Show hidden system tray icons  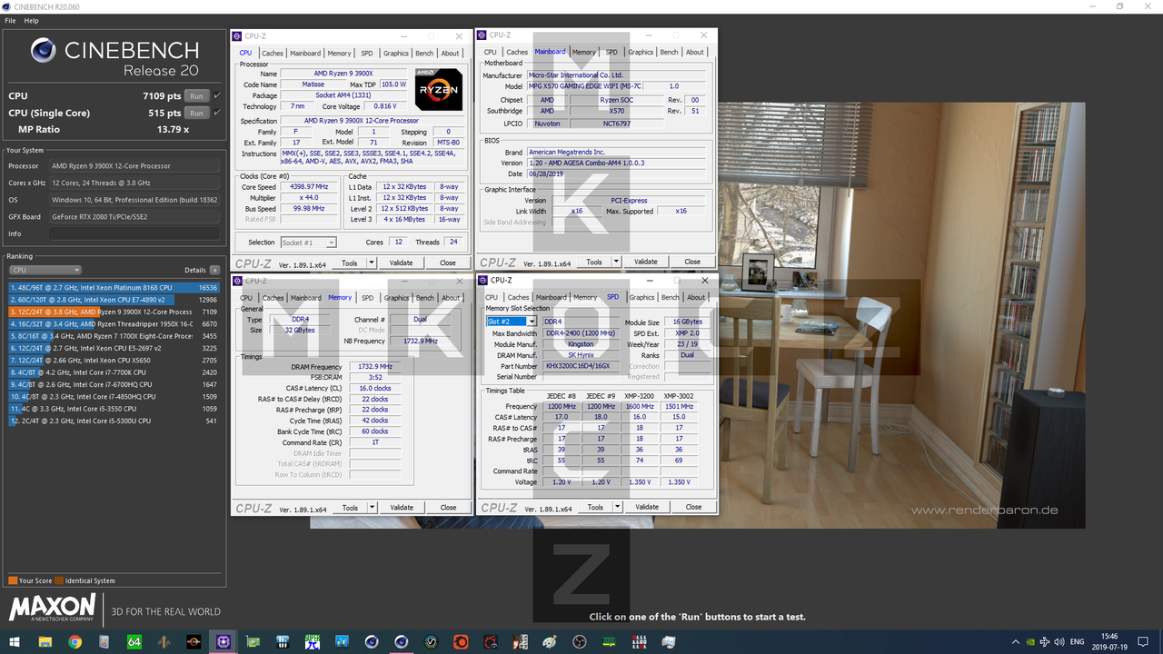[1015, 641]
